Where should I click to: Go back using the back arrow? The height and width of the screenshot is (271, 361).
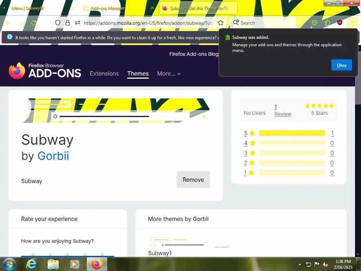coord(8,23)
